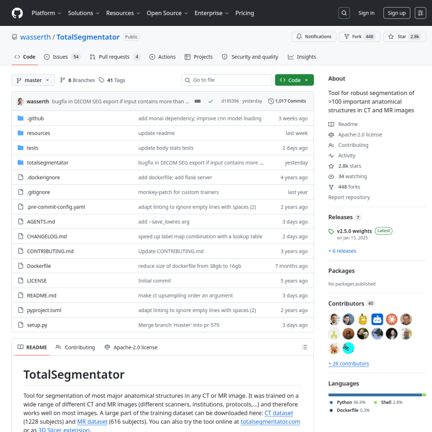
Task: Open the .dockerignore file
Action: (x=43, y=178)
